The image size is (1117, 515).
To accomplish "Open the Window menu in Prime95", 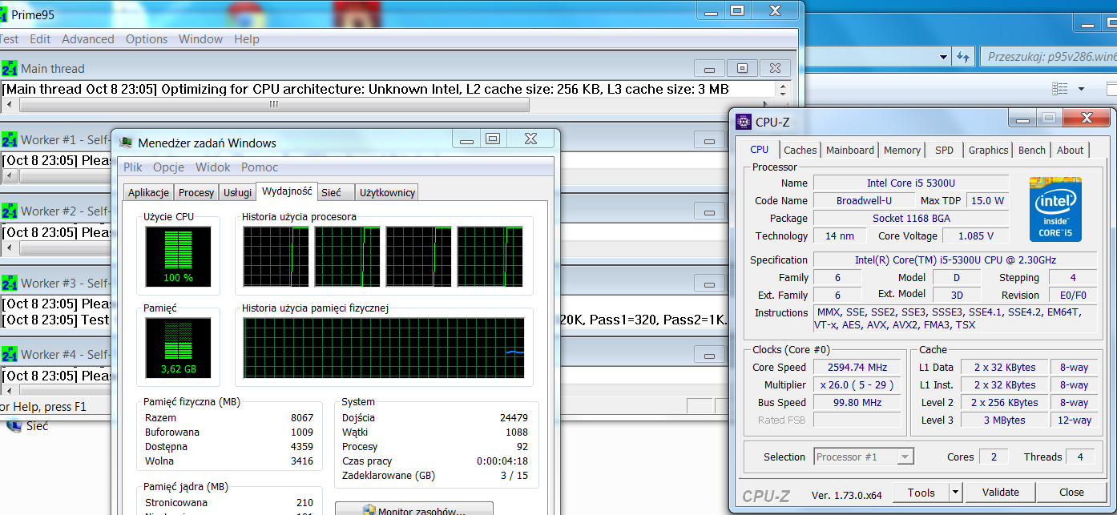I will [200, 39].
